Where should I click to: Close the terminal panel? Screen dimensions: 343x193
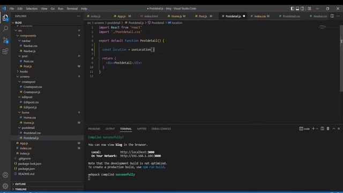click(339, 129)
